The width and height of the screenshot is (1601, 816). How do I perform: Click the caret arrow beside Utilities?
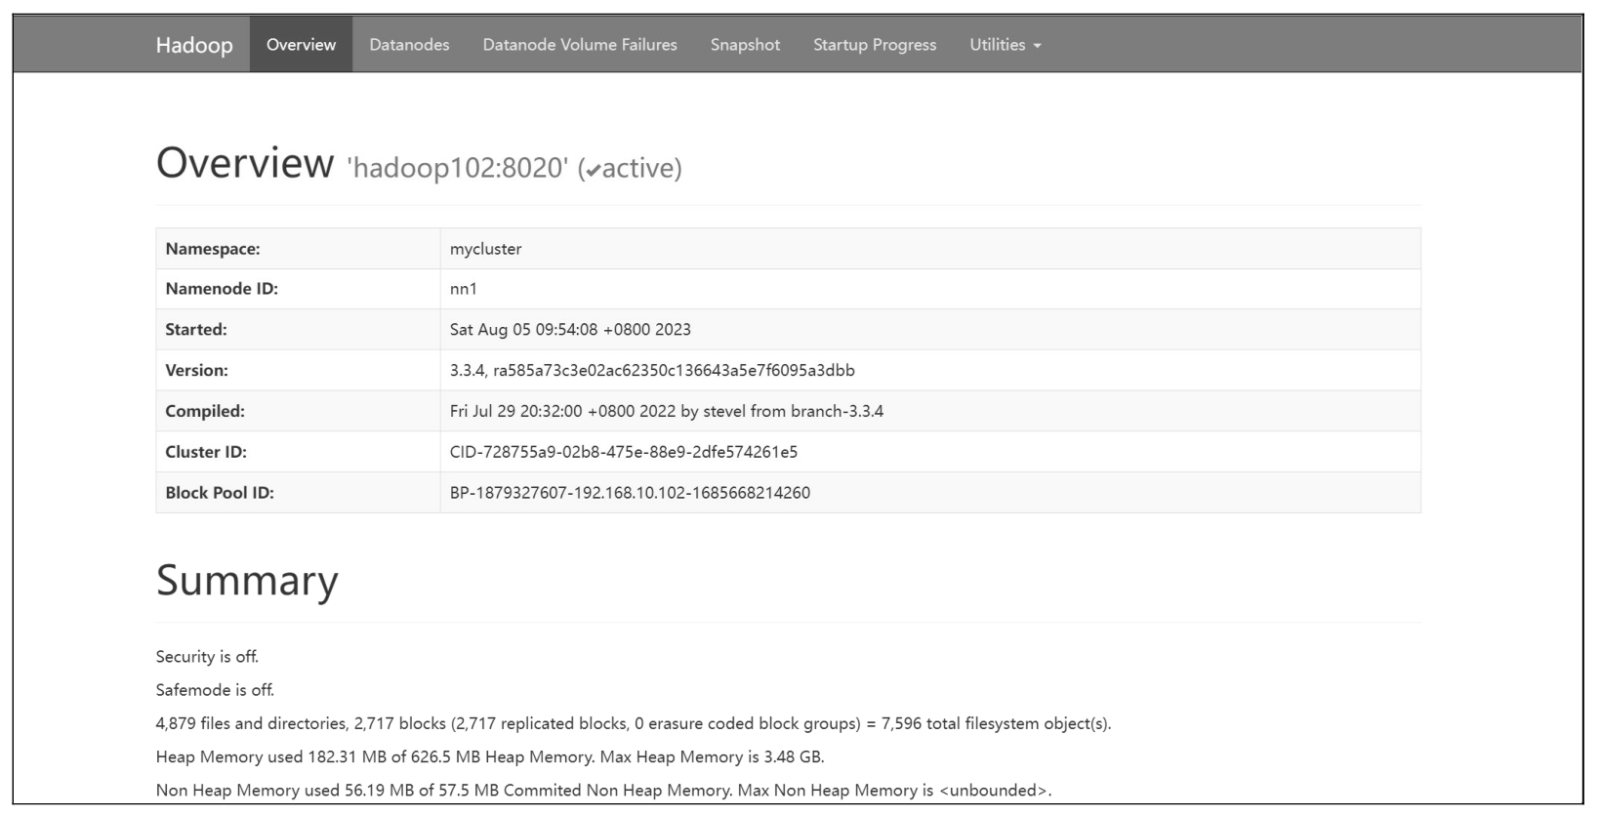pos(1037,46)
